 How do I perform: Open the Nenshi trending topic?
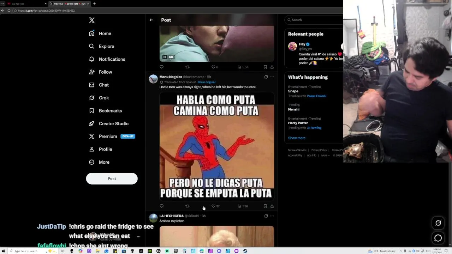coord(294,109)
